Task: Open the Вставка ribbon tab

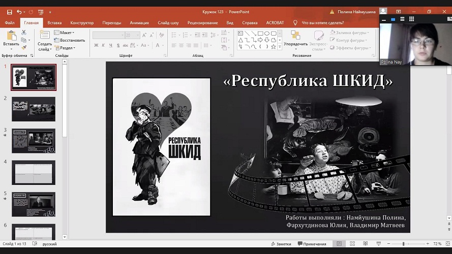Action: 54,23
